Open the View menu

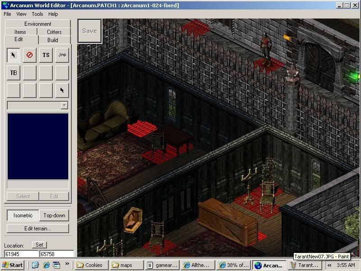tap(21, 14)
